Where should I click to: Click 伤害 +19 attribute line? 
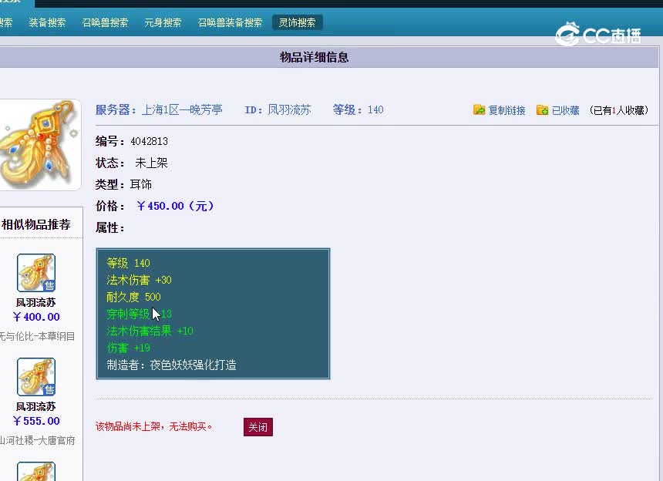click(128, 348)
